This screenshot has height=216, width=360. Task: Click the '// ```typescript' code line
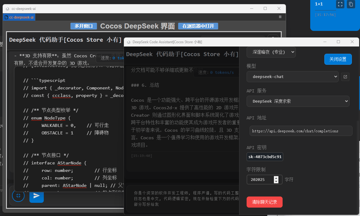pyautogui.click(x=44, y=80)
